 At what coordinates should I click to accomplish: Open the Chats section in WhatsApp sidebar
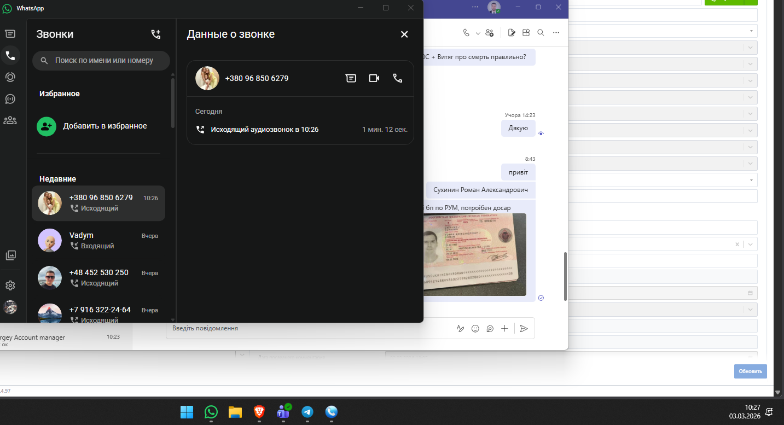click(10, 33)
